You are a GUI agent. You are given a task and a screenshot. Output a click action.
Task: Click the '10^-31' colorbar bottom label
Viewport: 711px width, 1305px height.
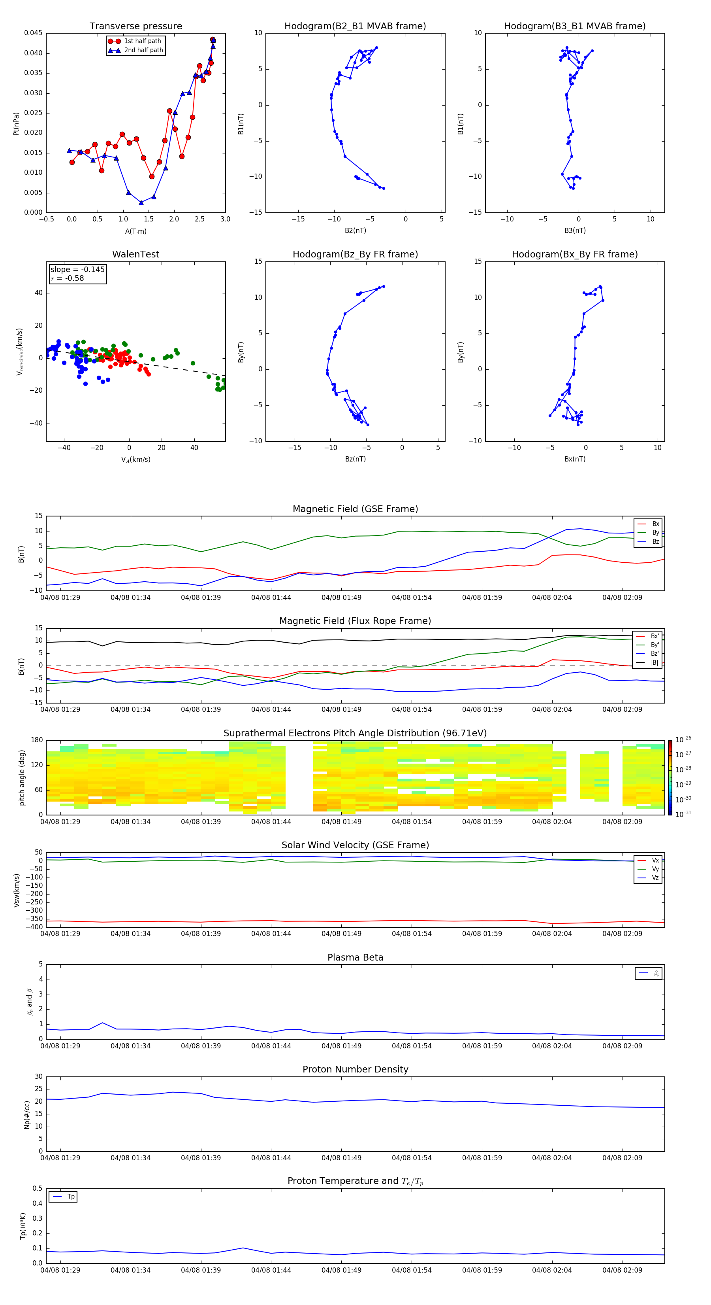click(684, 814)
